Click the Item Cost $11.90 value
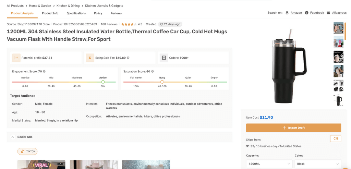Viewport: 351px width, 169px height. tap(266, 118)
